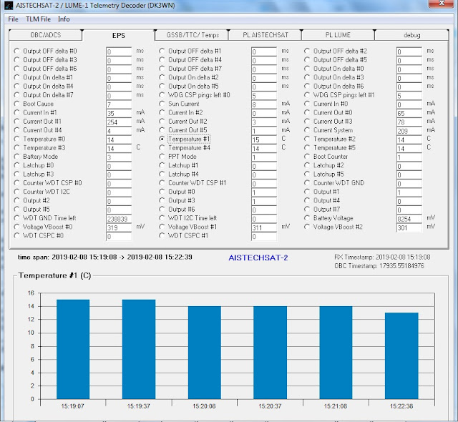
Task: Select WDG CSP pings left #0 radio
Action: coord(162,95)
